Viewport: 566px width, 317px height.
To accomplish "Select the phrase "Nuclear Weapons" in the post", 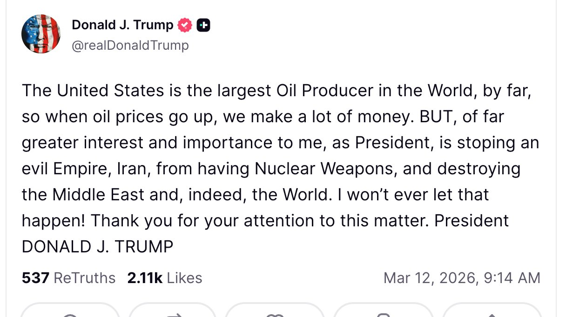I will [x=325, y=169].
